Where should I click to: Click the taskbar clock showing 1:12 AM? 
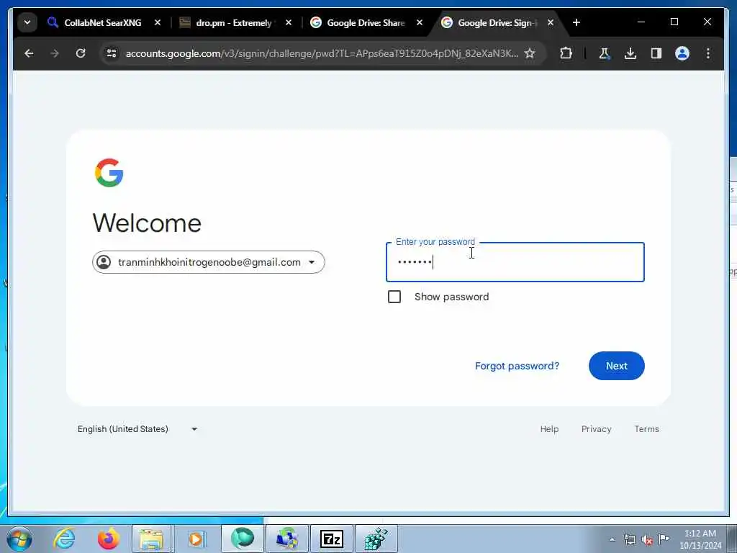[x=700, y=539]
